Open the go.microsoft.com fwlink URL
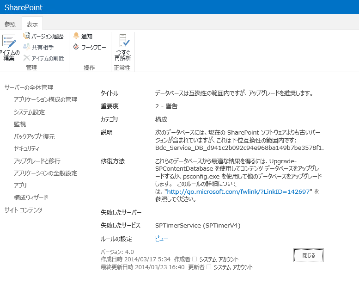359x290 pixels. coord(238,191)
